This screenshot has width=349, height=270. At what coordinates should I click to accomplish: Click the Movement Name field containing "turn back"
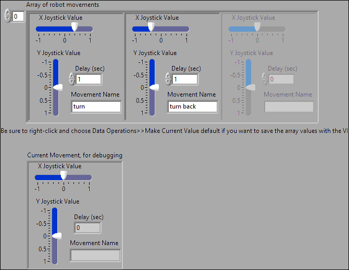[x=192, y=106]
